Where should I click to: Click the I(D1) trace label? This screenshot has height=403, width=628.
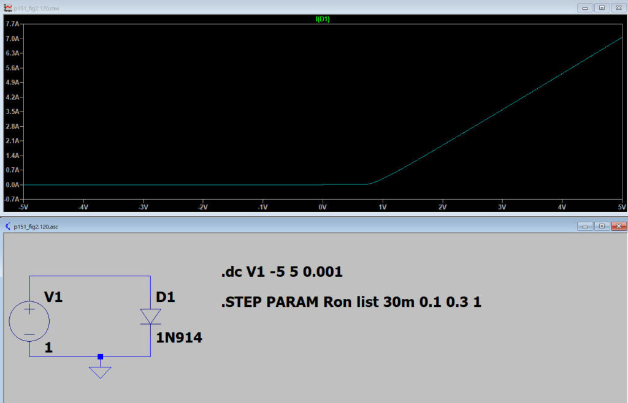click(323, 19)
